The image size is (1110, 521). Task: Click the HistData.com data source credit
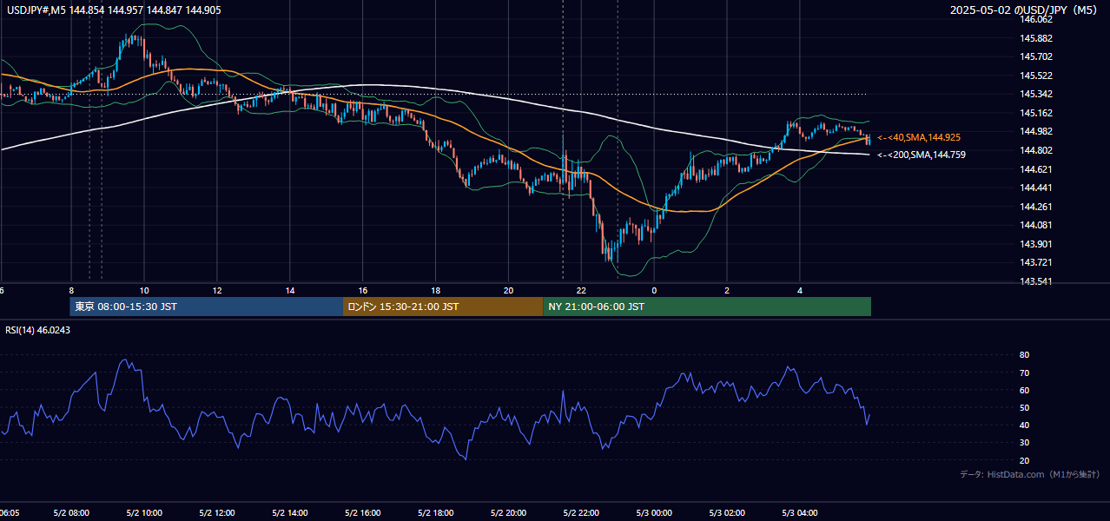tap(1030, 475)
